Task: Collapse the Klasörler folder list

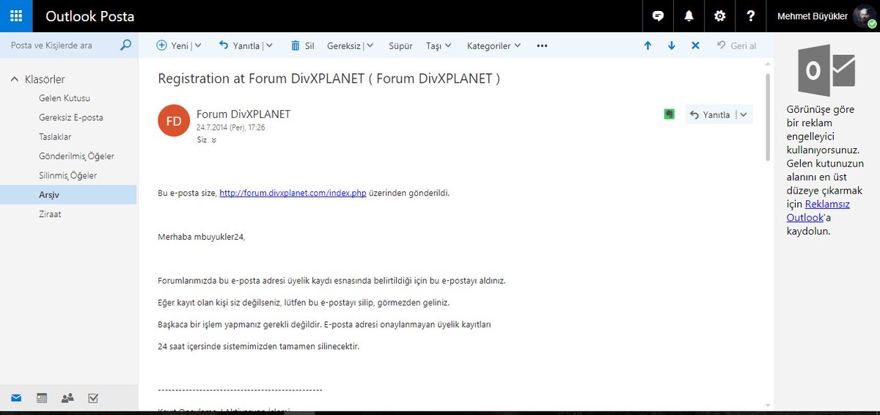Action: pyautogui.click(x=15, y=79)
